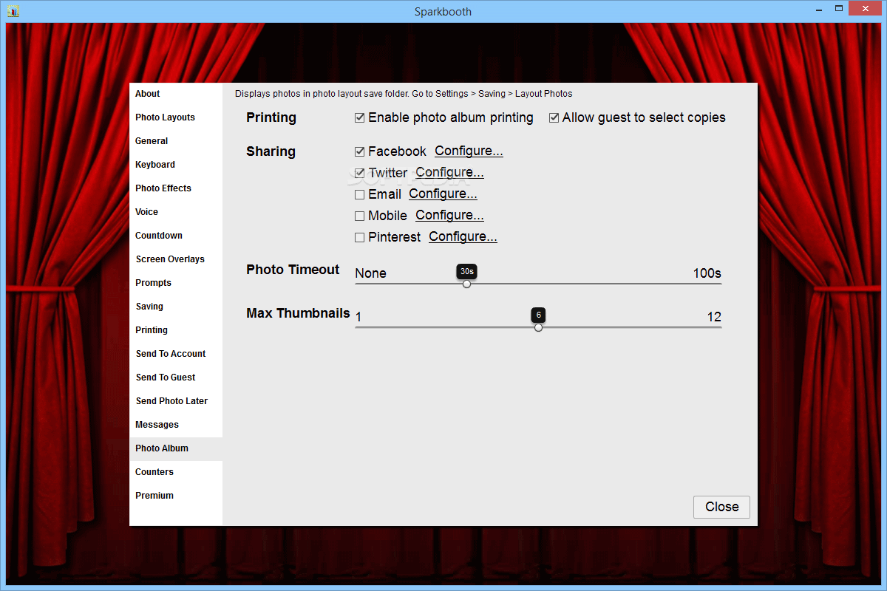
Task: Click the Photo Timeout label
Action: 293,270
